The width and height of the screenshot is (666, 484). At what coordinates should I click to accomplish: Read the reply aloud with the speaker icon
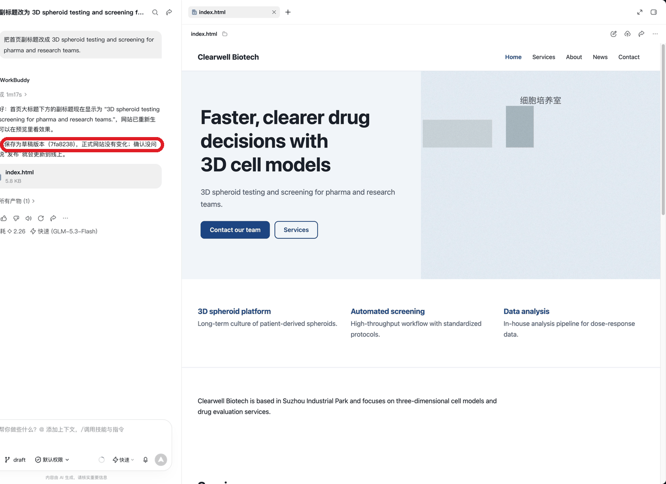pos(29,218)
